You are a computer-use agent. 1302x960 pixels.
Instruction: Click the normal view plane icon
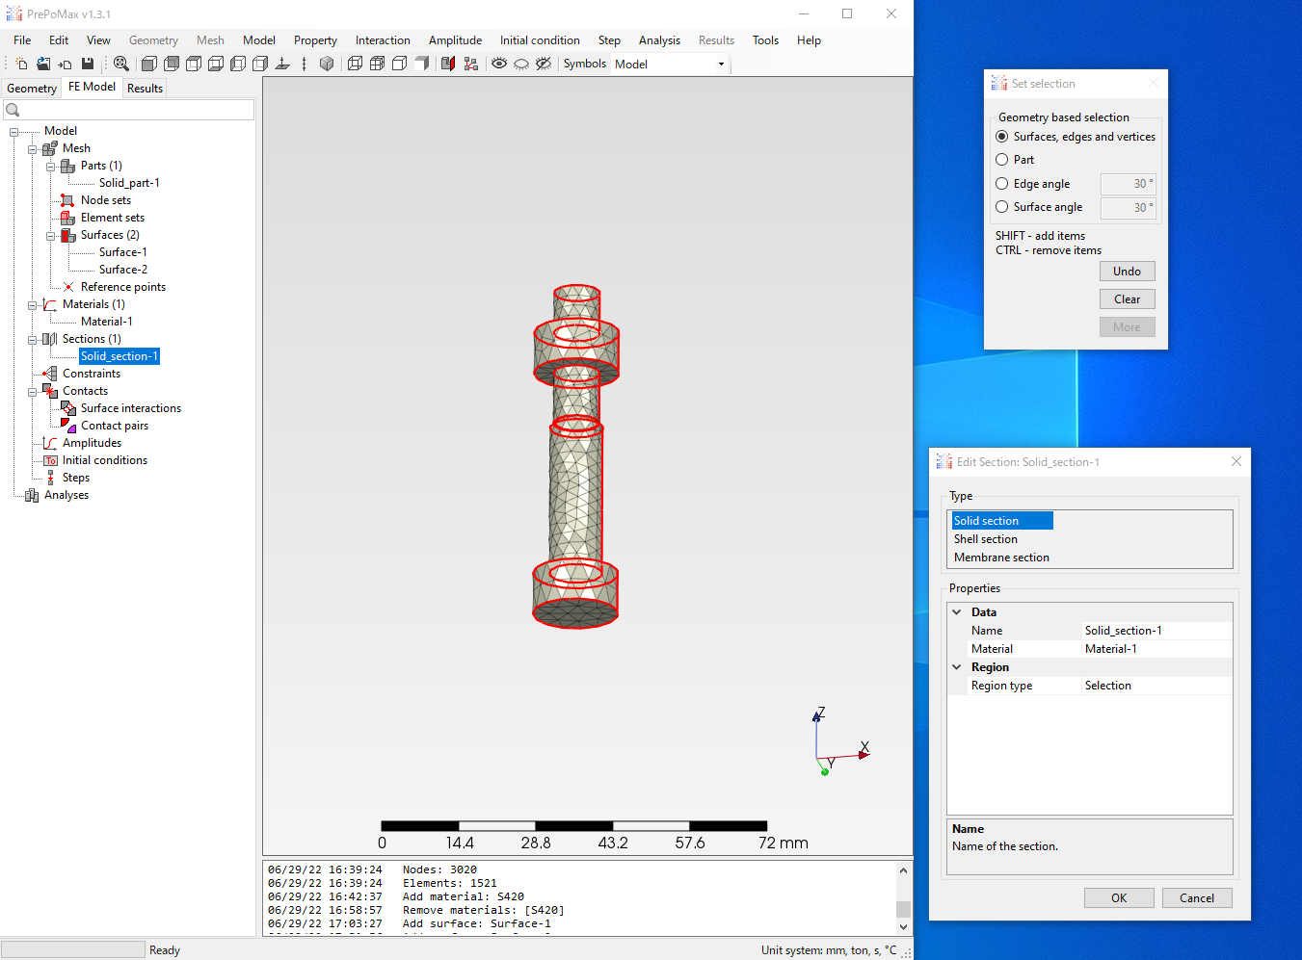(282, 64)
